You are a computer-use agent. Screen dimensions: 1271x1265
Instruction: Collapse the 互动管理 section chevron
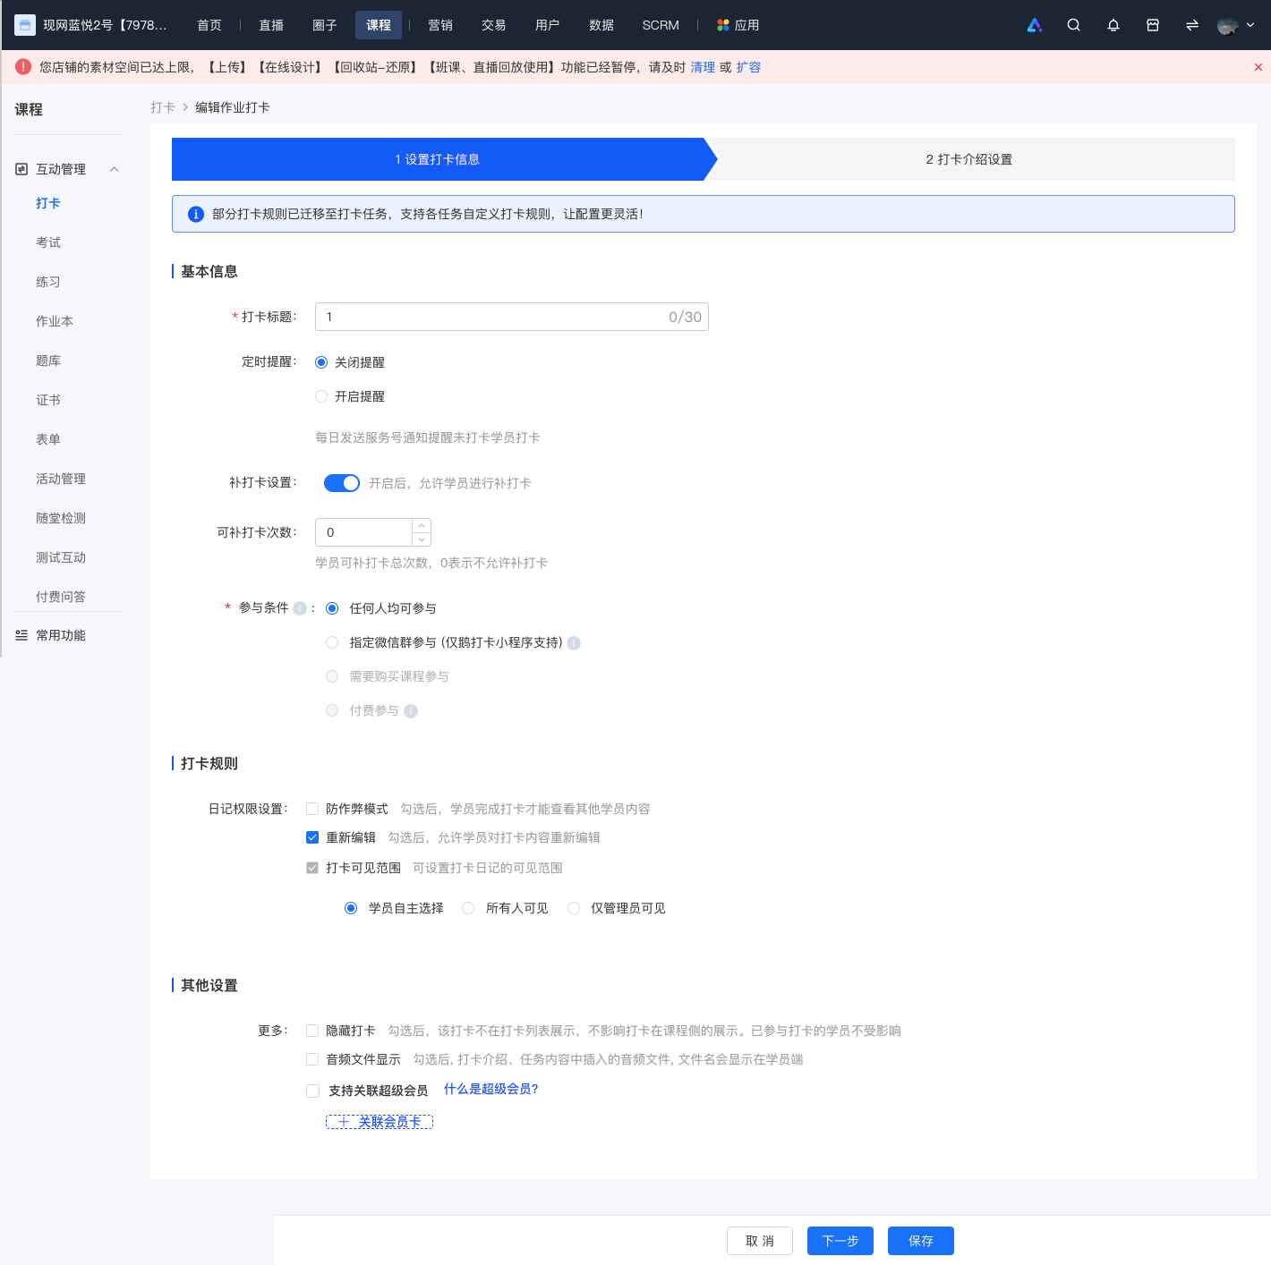(x=114, y=169)
